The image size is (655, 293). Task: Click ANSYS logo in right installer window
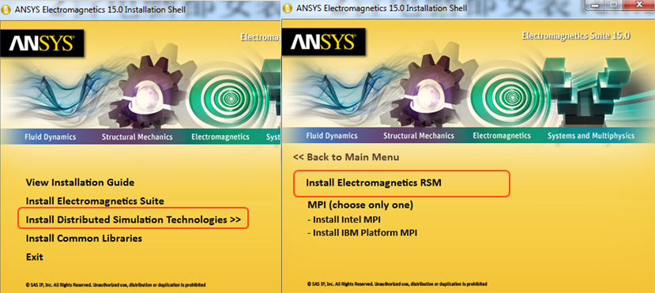[x=323, y=42]
